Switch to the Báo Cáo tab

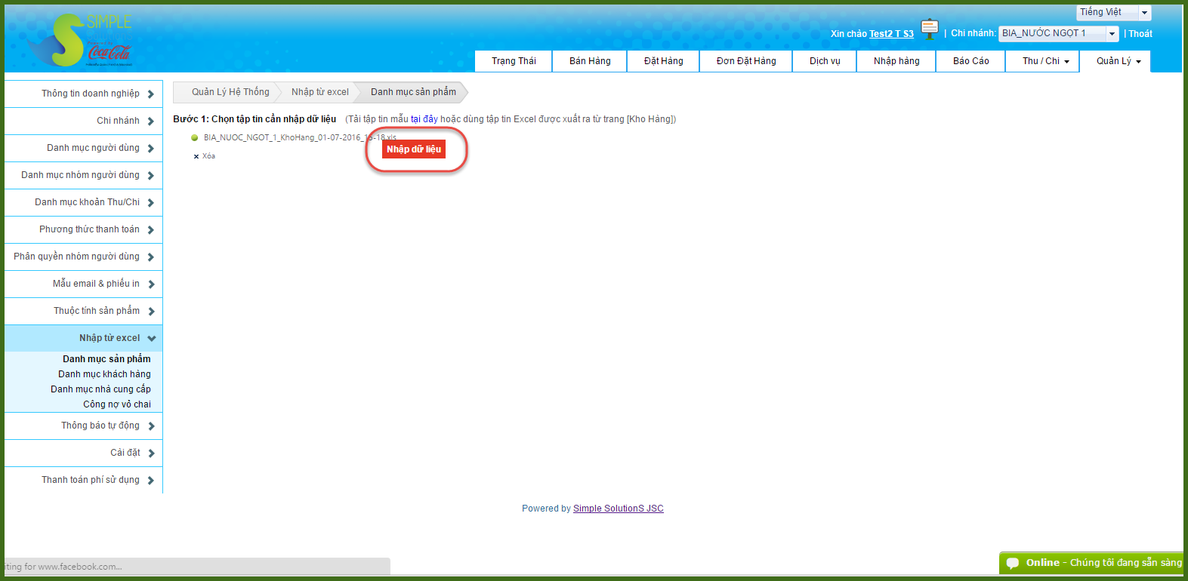(970, 61)
